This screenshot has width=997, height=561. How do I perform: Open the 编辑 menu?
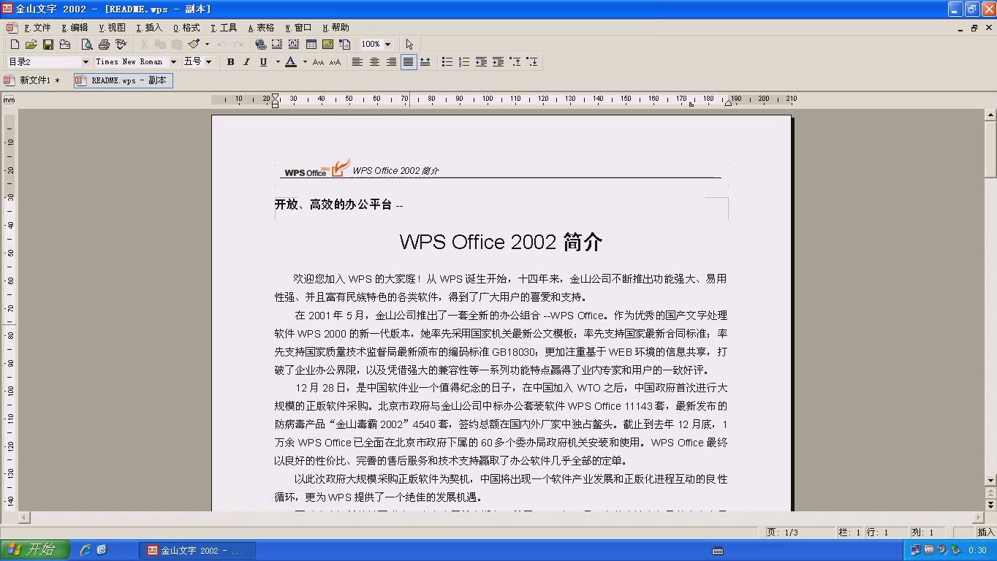[74, 28]
